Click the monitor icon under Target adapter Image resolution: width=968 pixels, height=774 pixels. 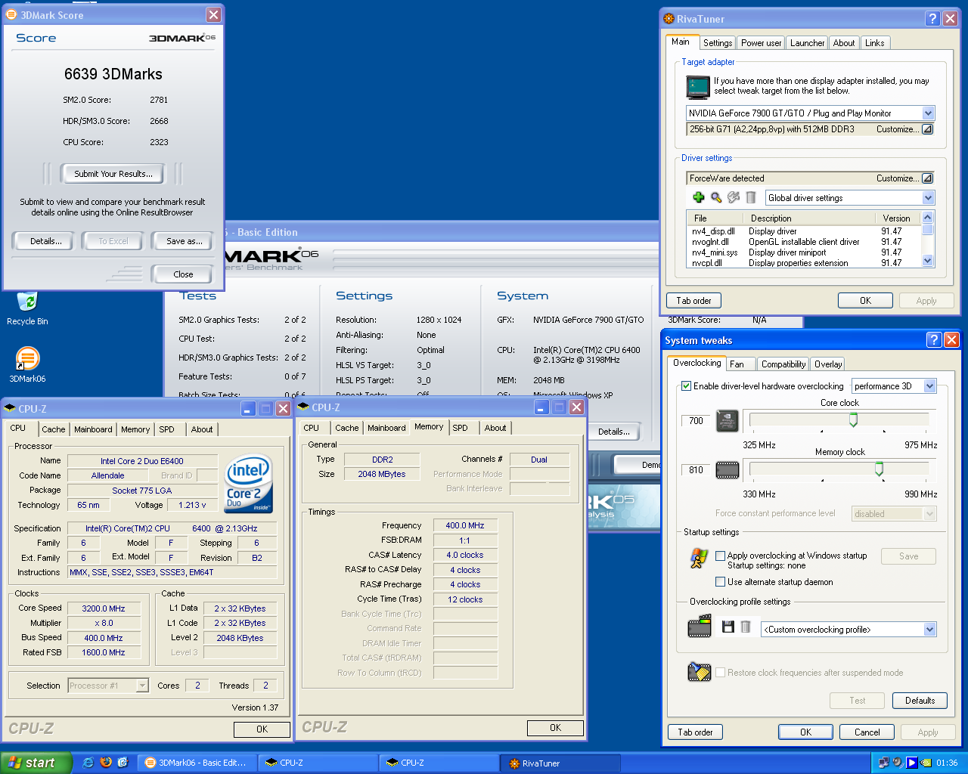click(x=698, y=87)
